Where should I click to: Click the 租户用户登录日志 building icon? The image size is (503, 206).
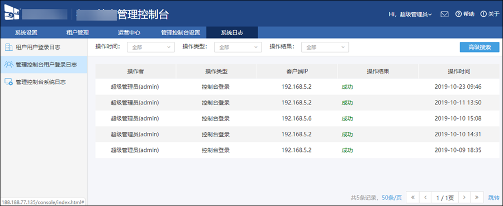pyautogui.click(x=8, y=47)
